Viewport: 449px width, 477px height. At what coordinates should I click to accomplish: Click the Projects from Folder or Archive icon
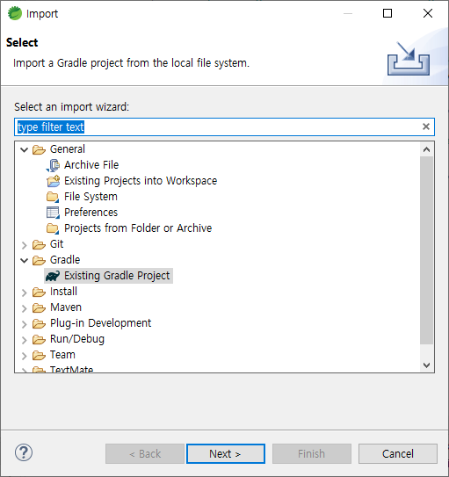(53, 228)
